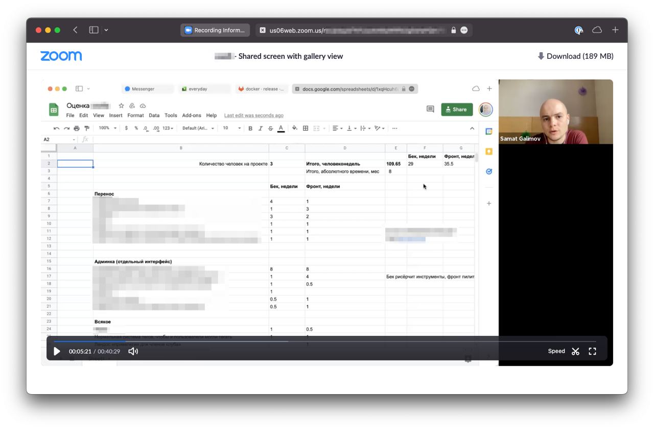
Task: Click the scissors trim icon in player
Action: (x=575, y=351)
